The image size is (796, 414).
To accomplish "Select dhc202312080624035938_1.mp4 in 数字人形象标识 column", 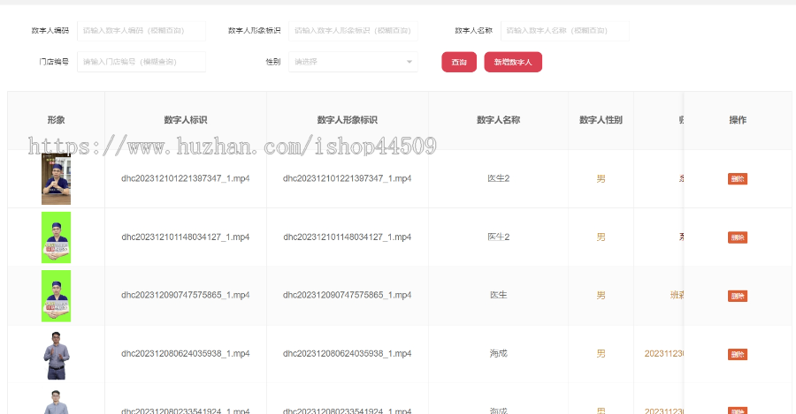I will (348, 354).
